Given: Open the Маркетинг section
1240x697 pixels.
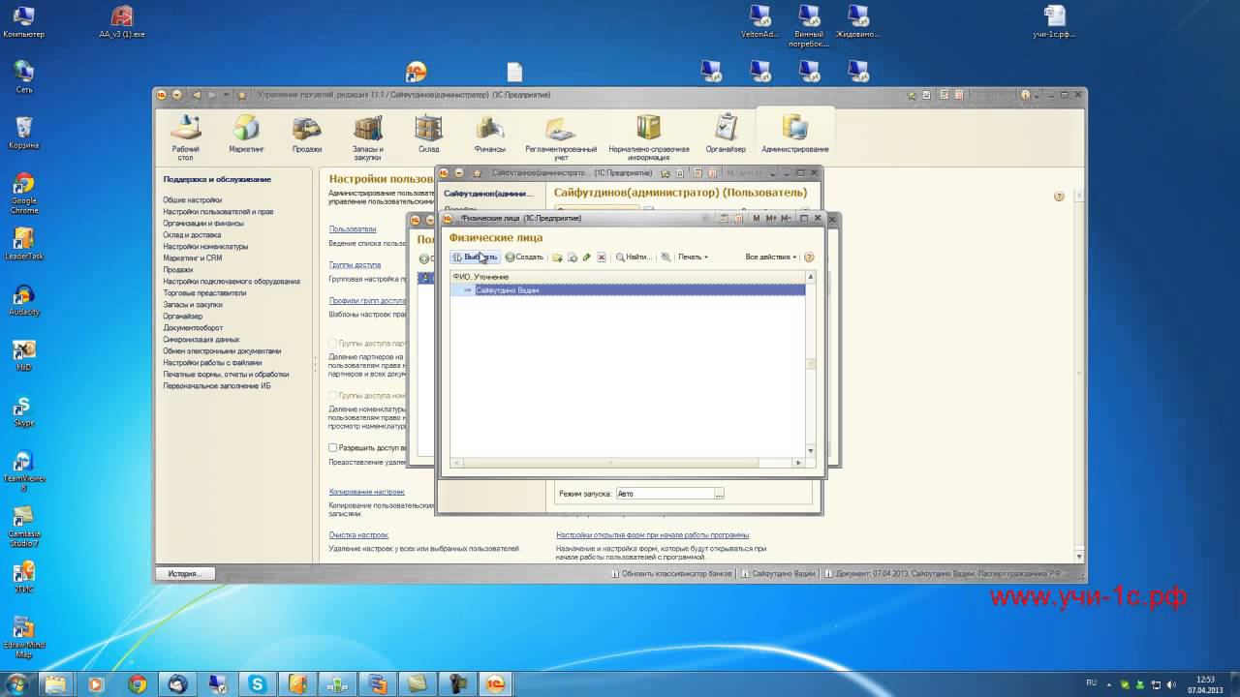Looking at the screenshot, I should tap(246, 135).
